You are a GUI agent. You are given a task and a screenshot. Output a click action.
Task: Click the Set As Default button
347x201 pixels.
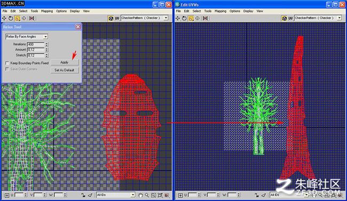coord(65,70)
